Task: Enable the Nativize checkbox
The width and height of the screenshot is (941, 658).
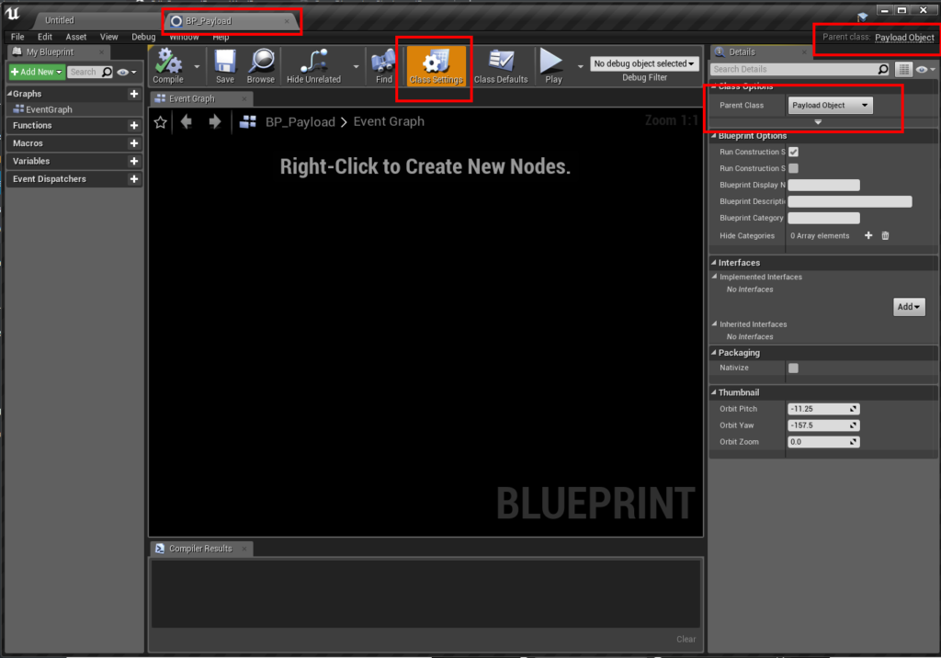Action: [x=793, y=368]
